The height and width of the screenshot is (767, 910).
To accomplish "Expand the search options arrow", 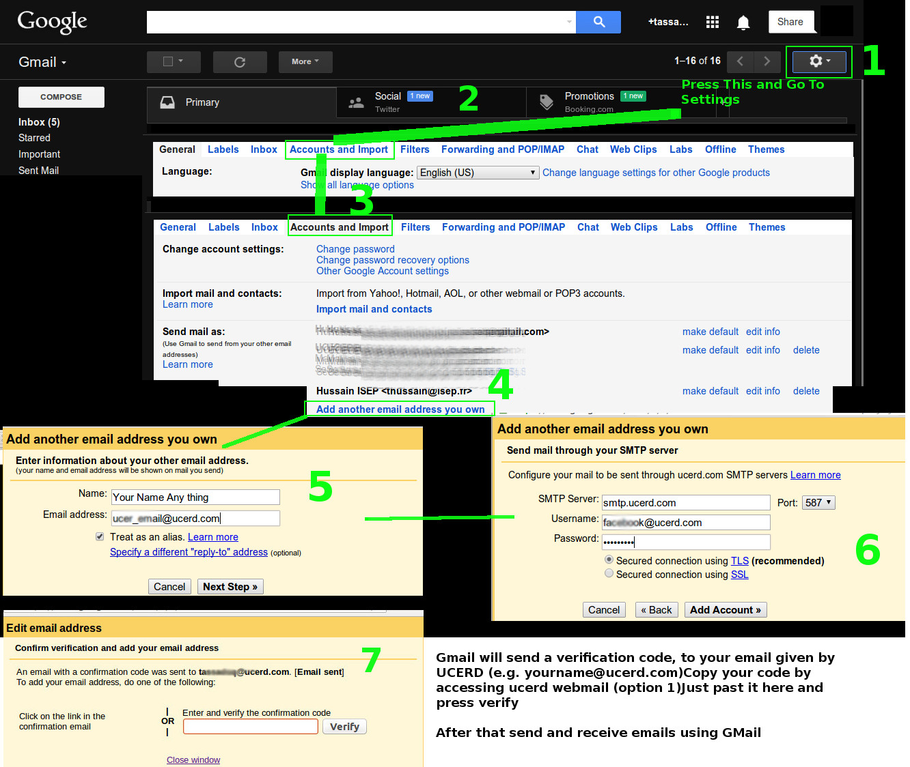I will click(569, 22).
